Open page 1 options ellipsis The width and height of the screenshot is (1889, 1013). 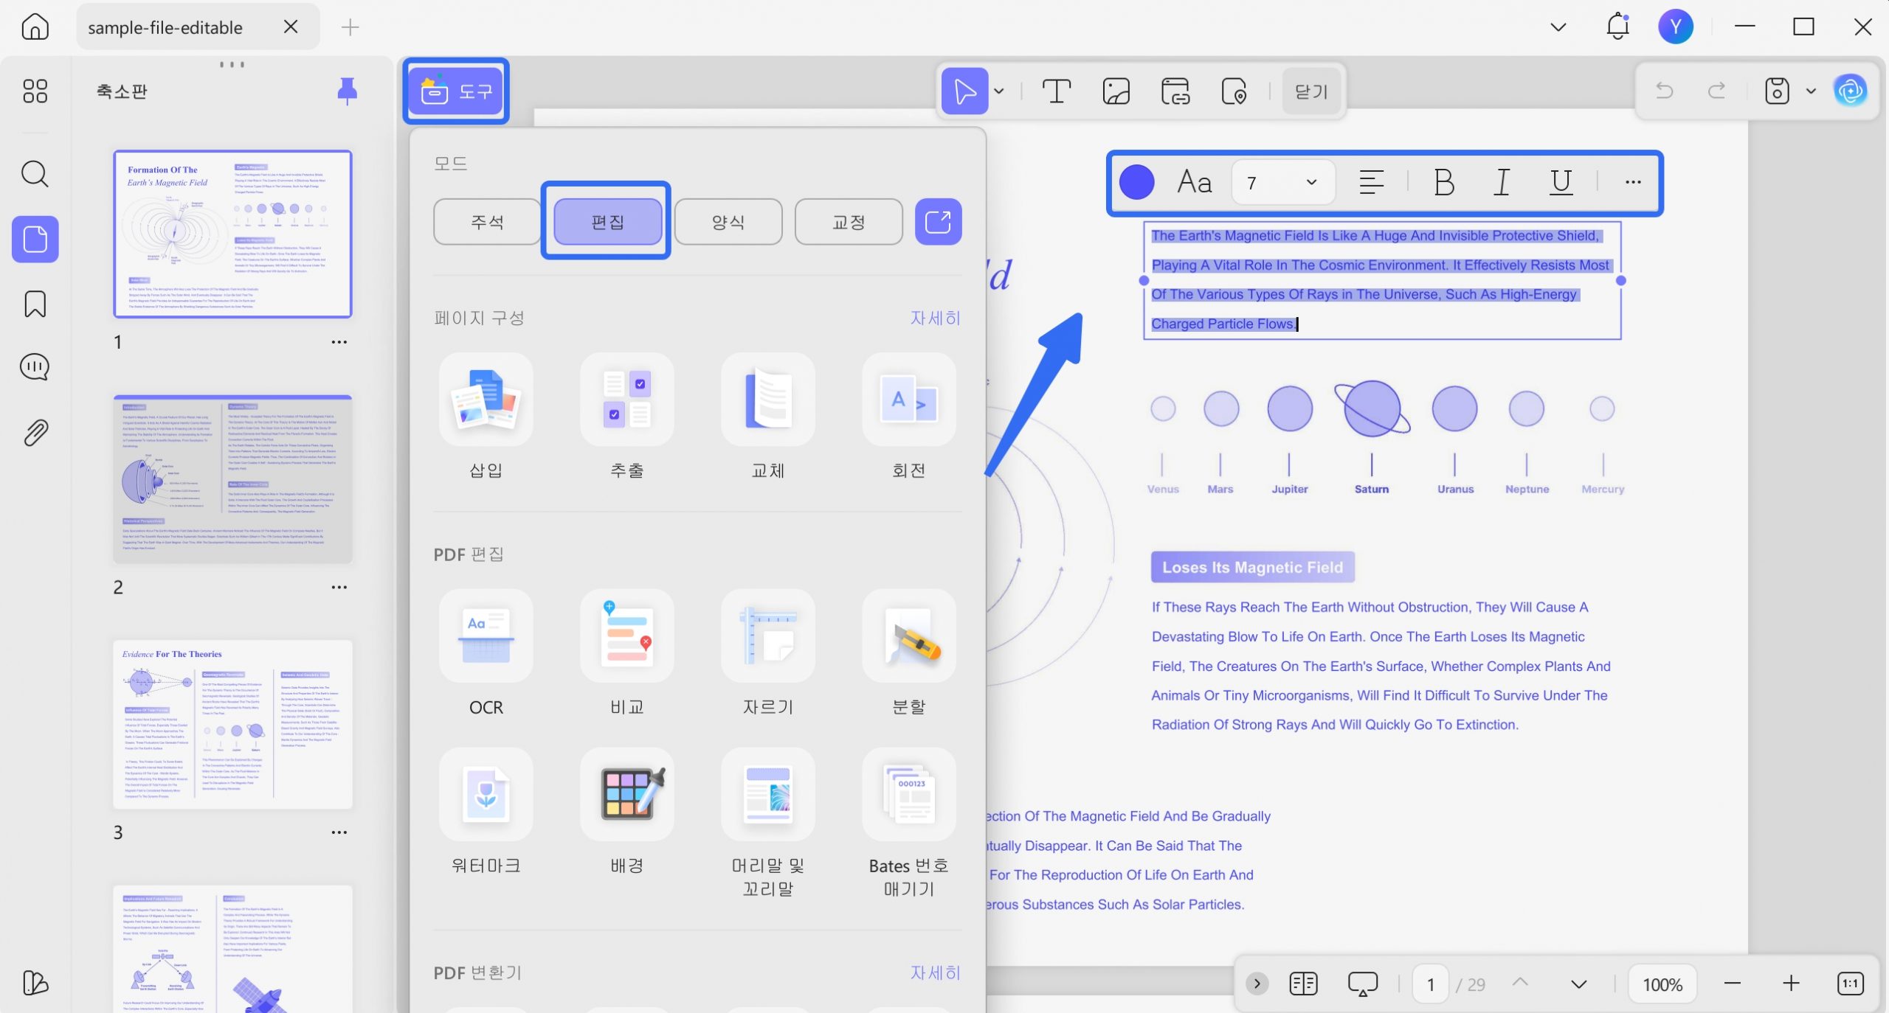click(x=339, y=342)
